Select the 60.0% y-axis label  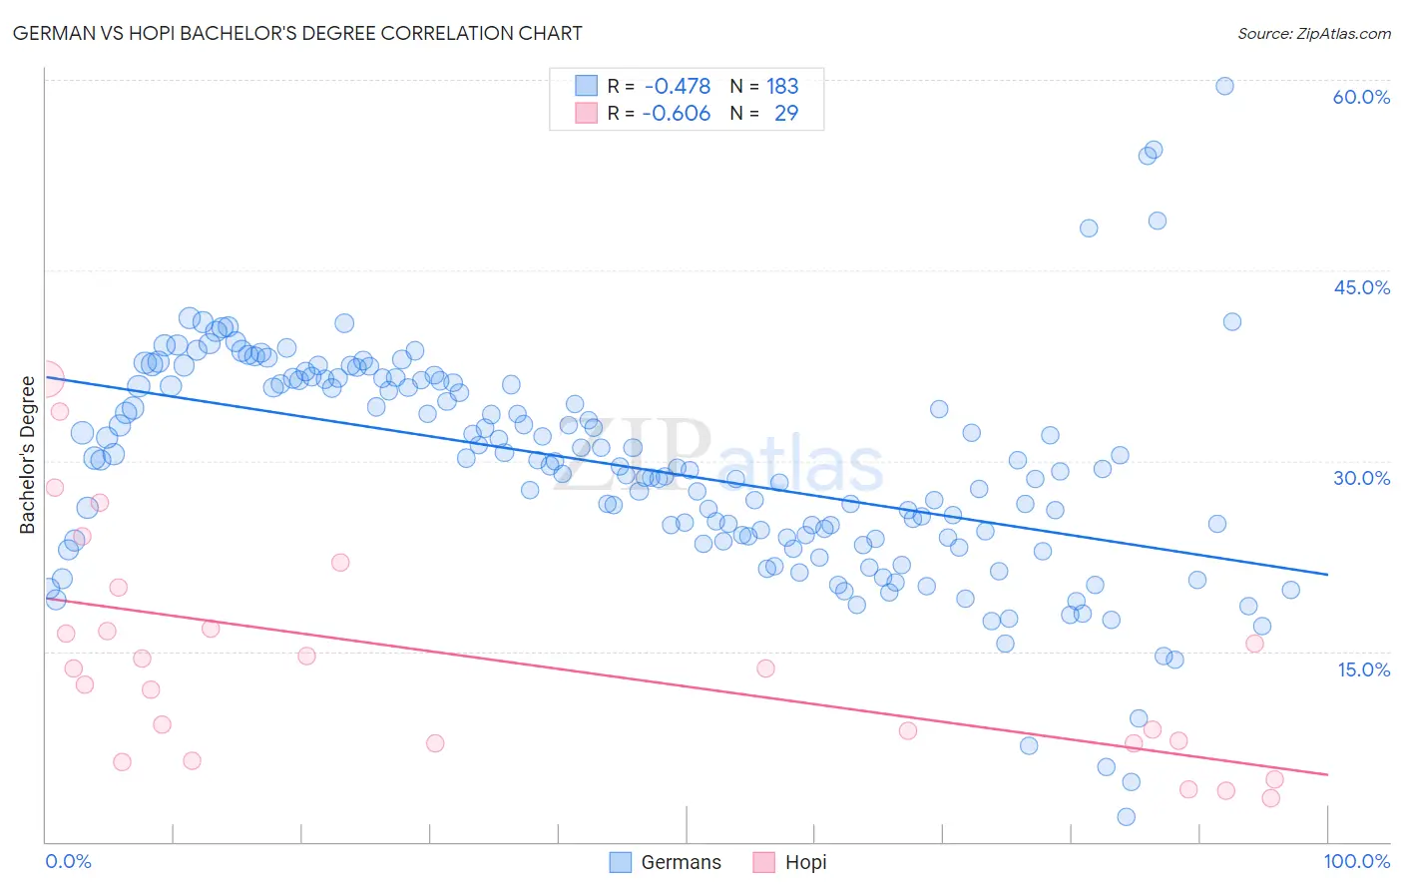click(x=1361, y=97)
